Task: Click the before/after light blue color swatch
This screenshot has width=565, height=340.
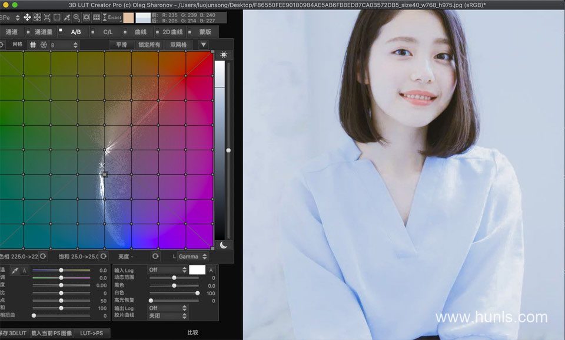Action: [143, 18]
